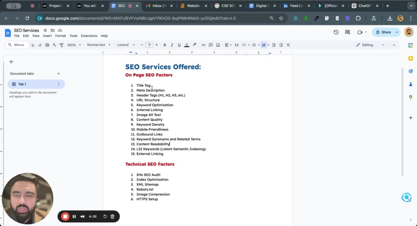This screenshot has height=226, width=417.
Task: Open the comments panel icon
Action: 347,32
